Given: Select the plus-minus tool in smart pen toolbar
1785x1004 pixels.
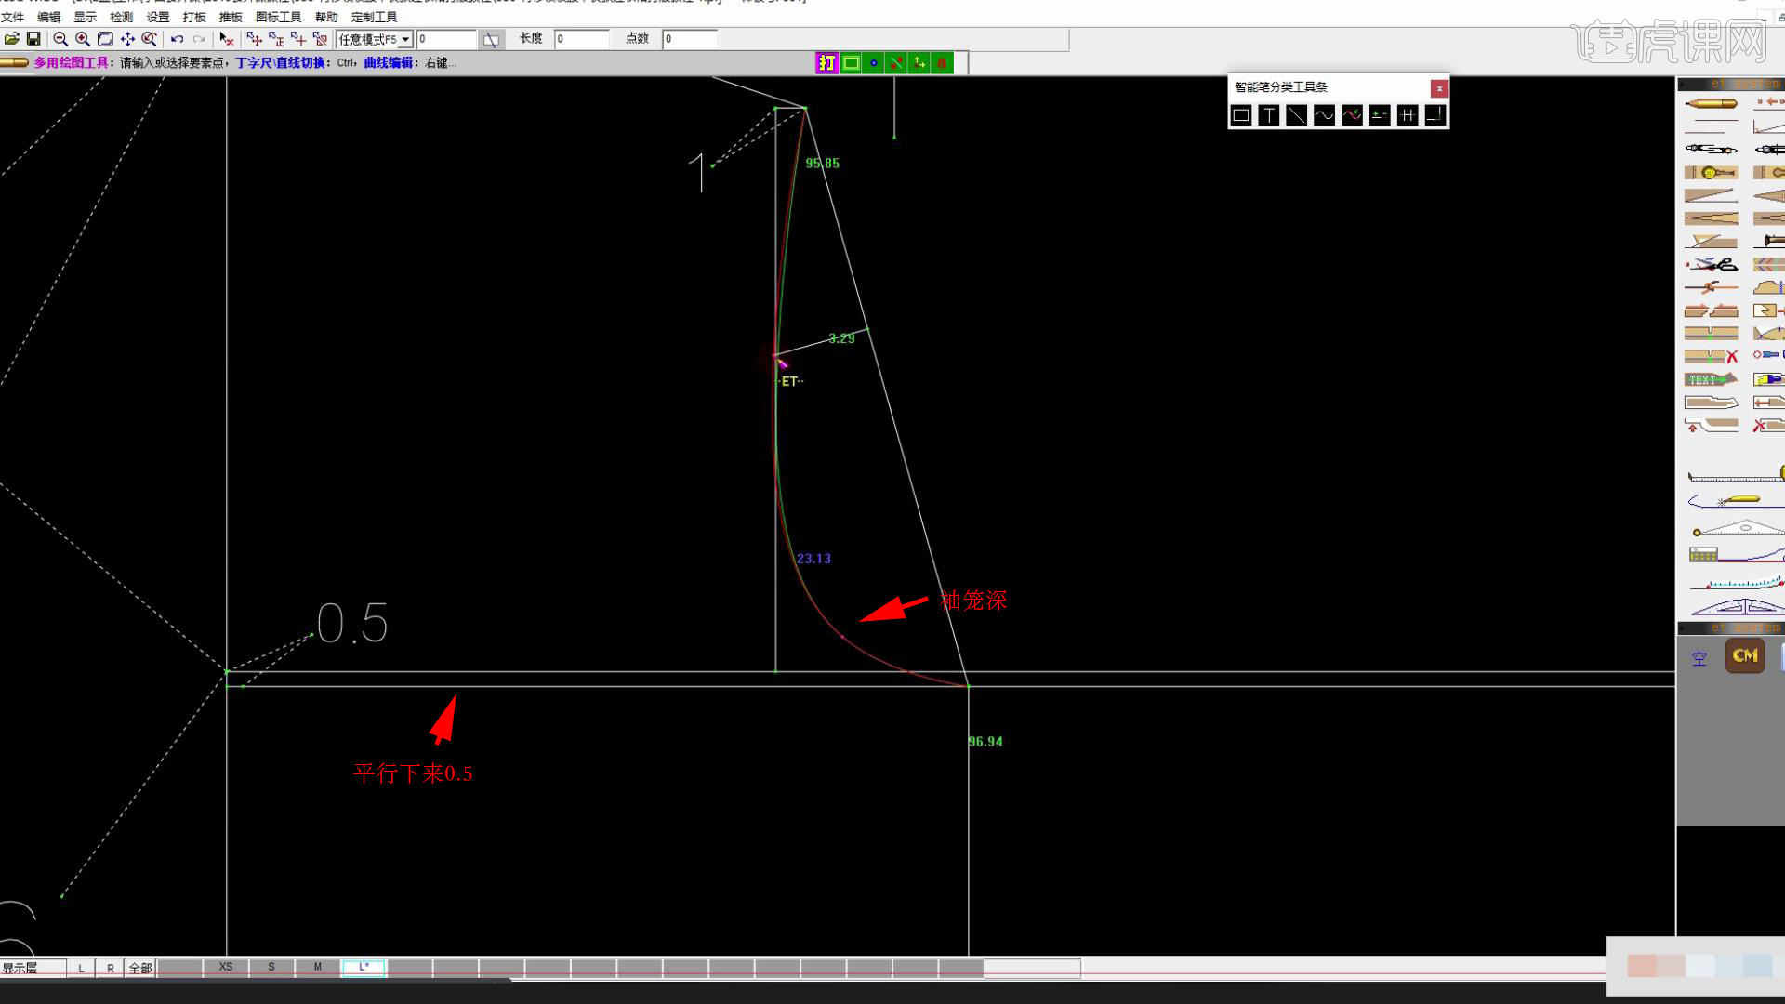Looking at the screenshot, I should pyautogui.click(x=1380, y=115).
